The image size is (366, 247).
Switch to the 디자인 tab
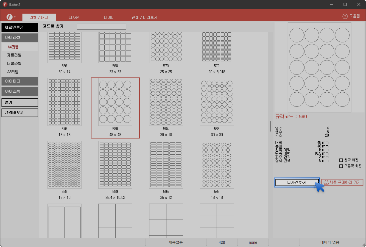coord(74,17)
